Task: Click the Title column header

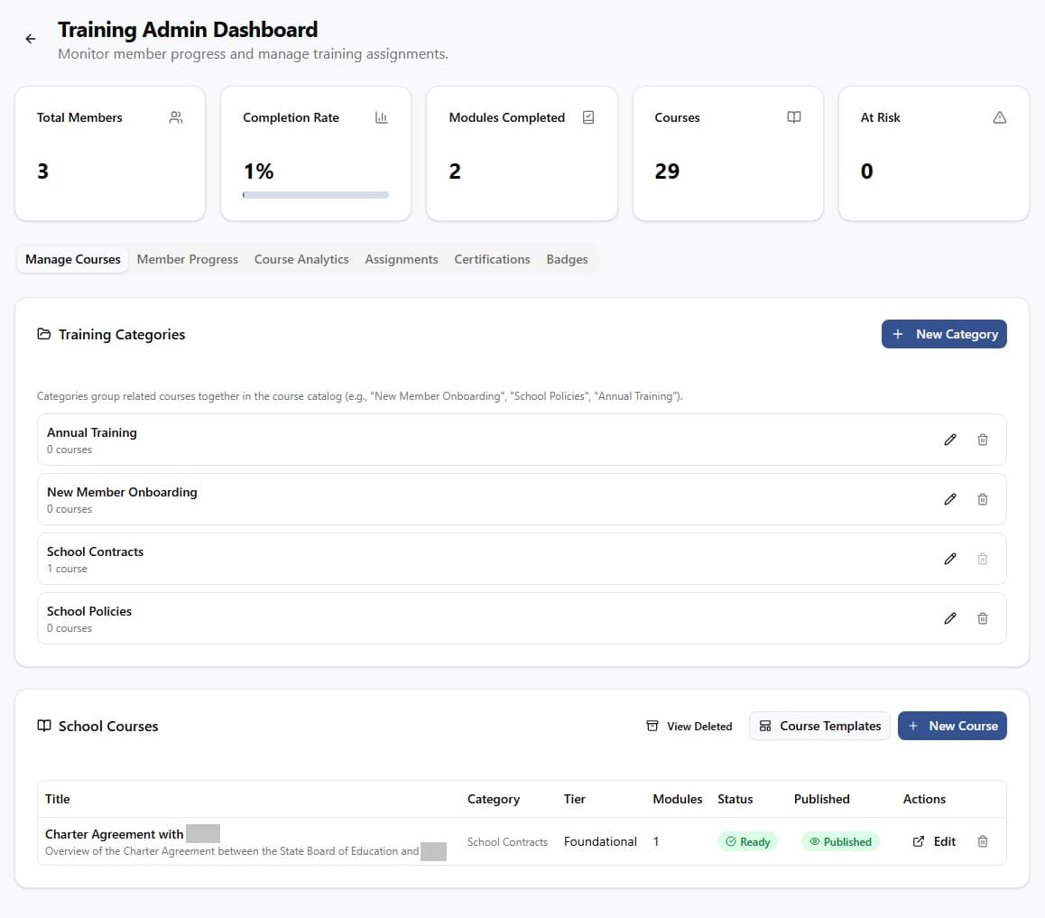Action: (x=58, y=799)
